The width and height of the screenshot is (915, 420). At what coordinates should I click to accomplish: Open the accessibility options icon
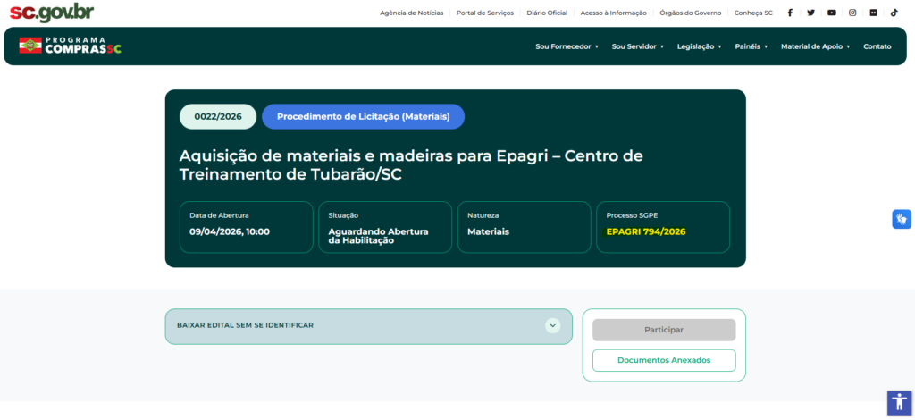click(x=898, y=402)
